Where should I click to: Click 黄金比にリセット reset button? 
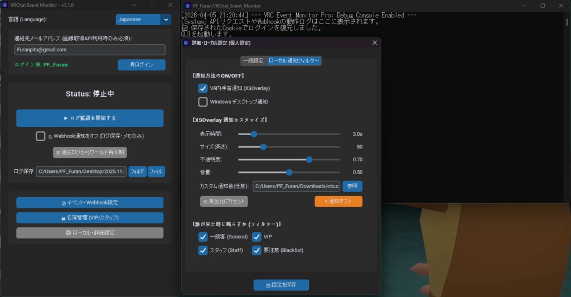point(224,202)
